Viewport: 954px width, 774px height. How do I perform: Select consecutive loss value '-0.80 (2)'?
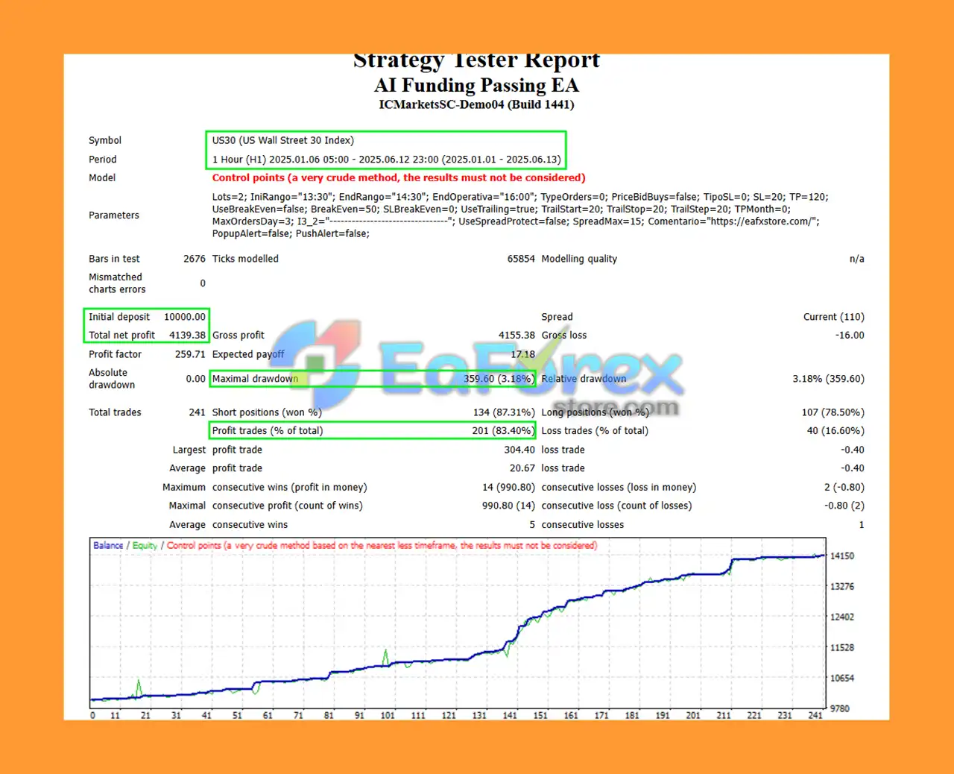coord(844,506)
